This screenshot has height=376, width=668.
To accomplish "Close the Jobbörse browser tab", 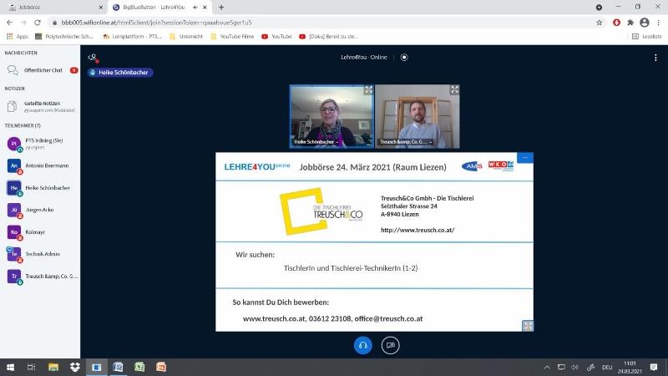I will point(100,8).
